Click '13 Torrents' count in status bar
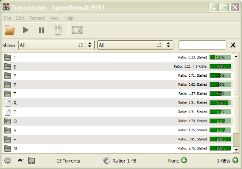Viewport: 242px width, 169px height. click(68, 161)
